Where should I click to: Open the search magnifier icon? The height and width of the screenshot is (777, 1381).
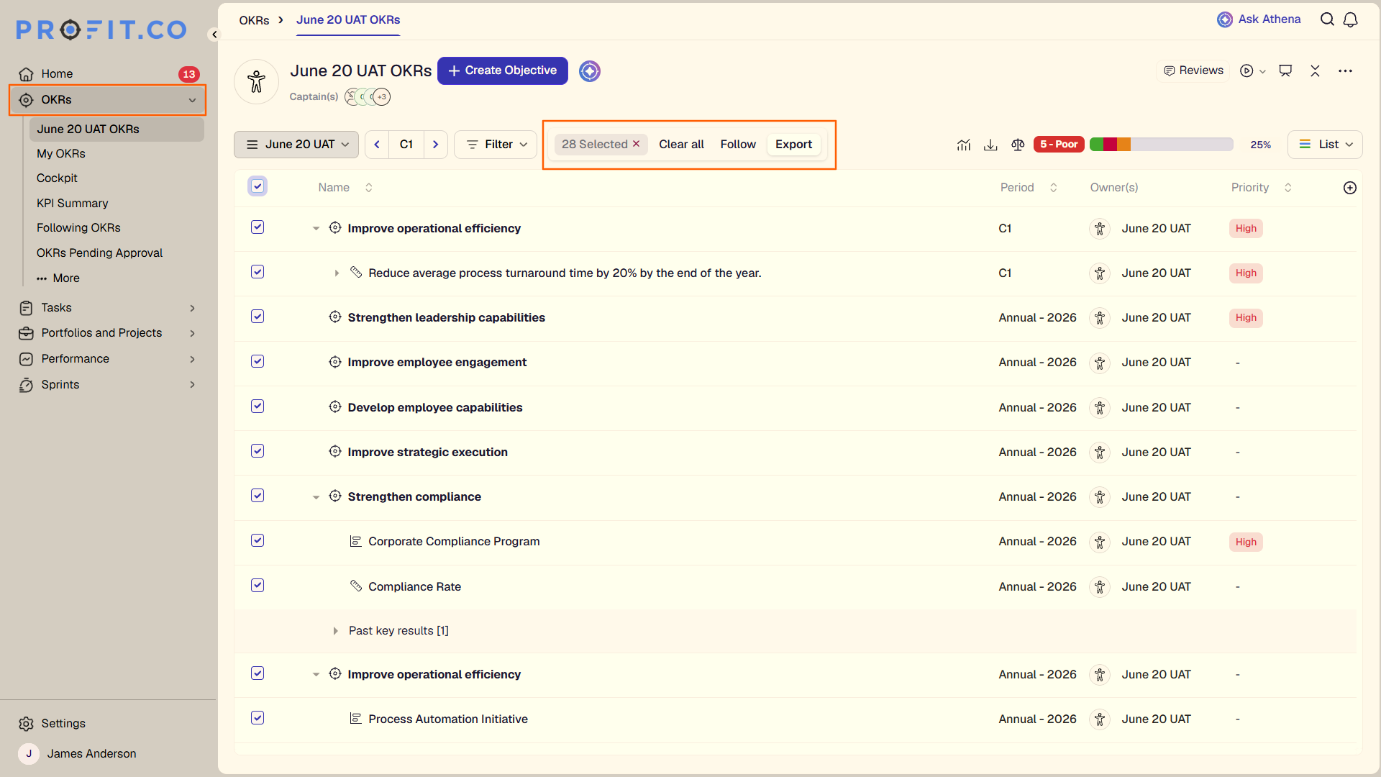click(1327, 19)
